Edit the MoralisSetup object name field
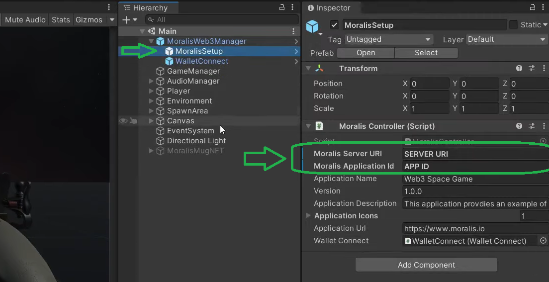Viewport: 549px width, 282px height. 424,25
